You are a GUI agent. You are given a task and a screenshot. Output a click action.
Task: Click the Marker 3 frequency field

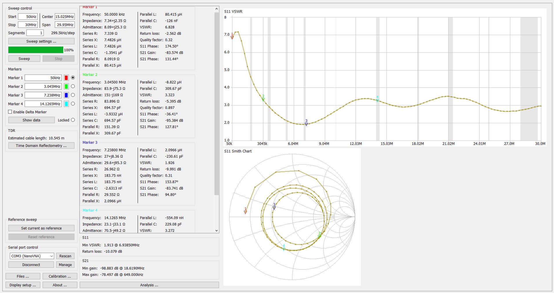(x=43, y=95)
